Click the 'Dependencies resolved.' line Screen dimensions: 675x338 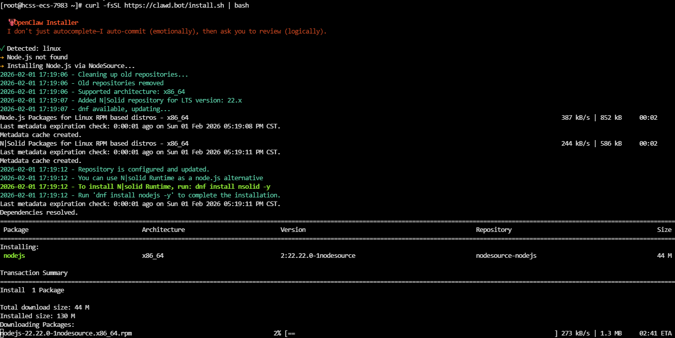39,213
